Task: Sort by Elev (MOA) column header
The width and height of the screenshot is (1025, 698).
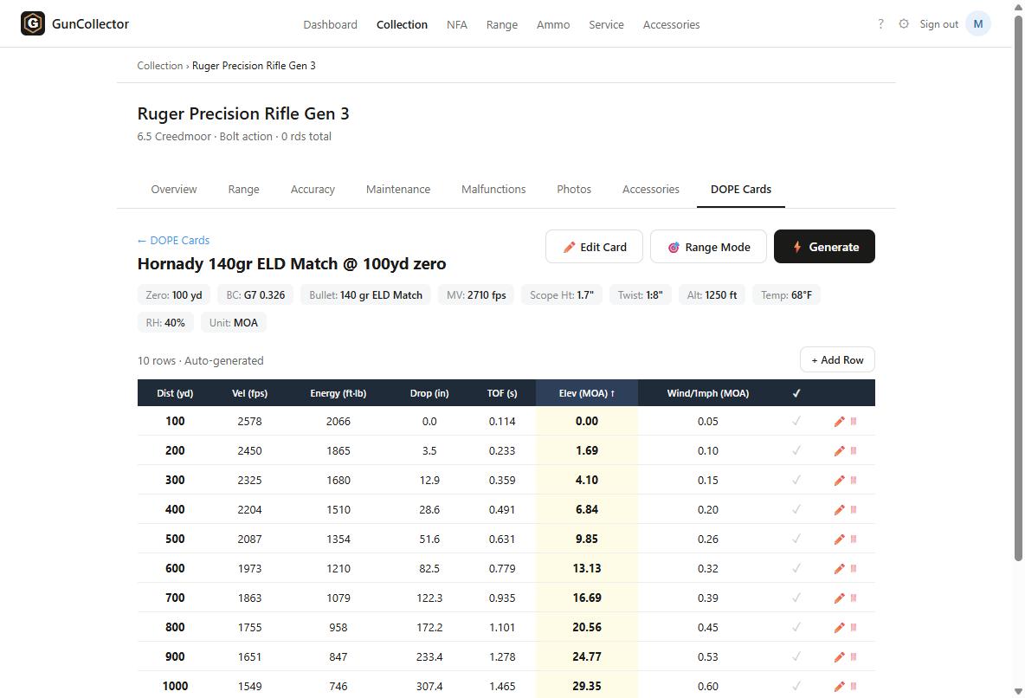Action: coord(586,393)
